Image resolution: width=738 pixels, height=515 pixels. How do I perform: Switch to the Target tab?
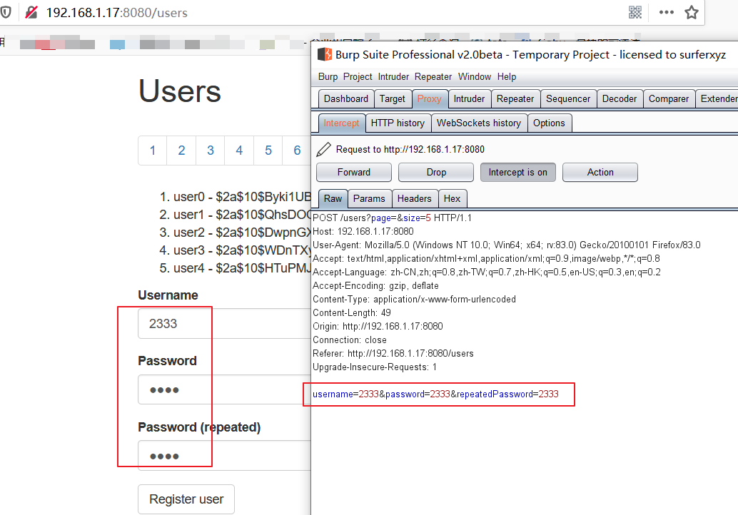point(392,98)
